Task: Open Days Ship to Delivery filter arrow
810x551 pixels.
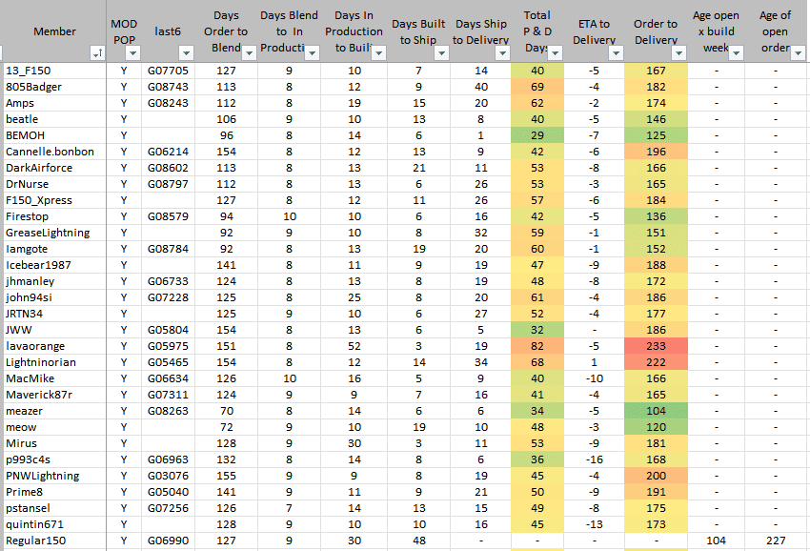Action: [x=502, y=53]
